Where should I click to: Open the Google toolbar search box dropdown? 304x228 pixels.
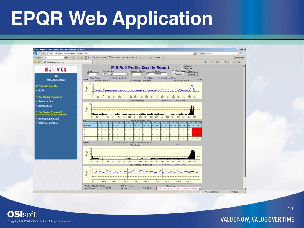point(65,58)
